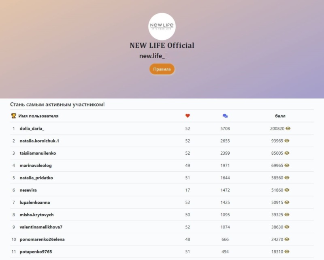Viewport: 324px width, 260px height.
Task: Open dolia_daria_ user profile link
Action: coord(32,128)
